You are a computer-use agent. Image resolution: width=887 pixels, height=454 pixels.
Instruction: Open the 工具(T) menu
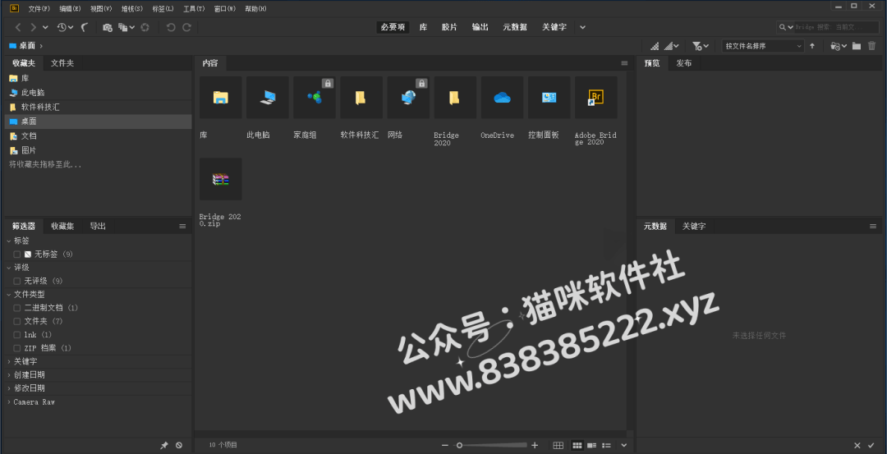[194, 8]
